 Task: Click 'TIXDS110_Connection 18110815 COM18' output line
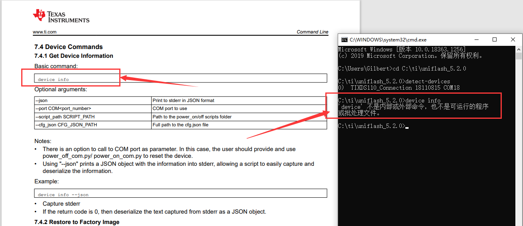pos(399,88)
